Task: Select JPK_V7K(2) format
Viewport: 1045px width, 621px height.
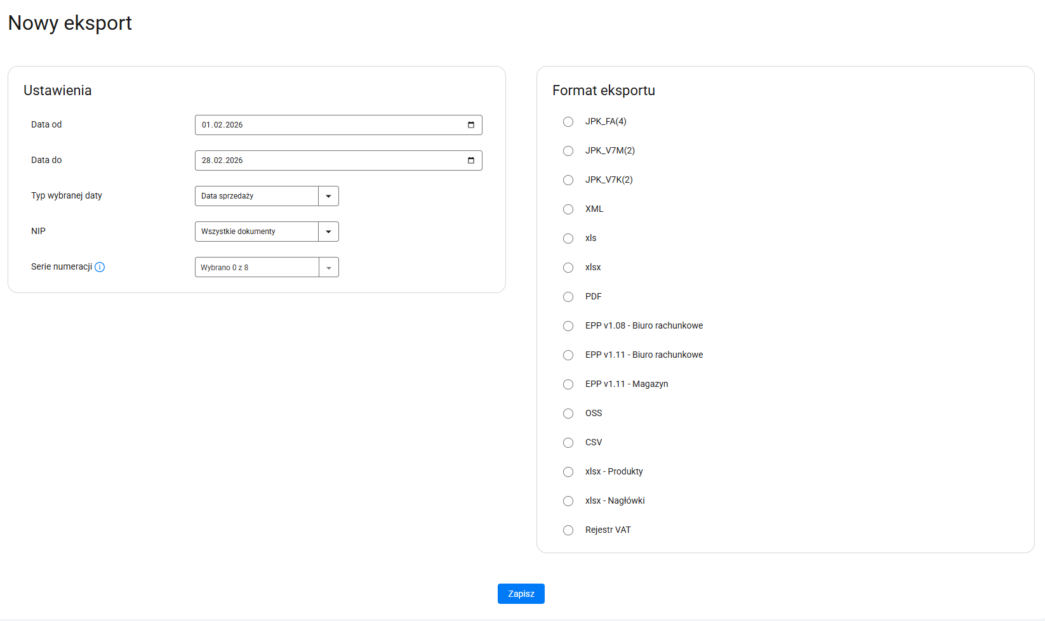Action: 568,180
